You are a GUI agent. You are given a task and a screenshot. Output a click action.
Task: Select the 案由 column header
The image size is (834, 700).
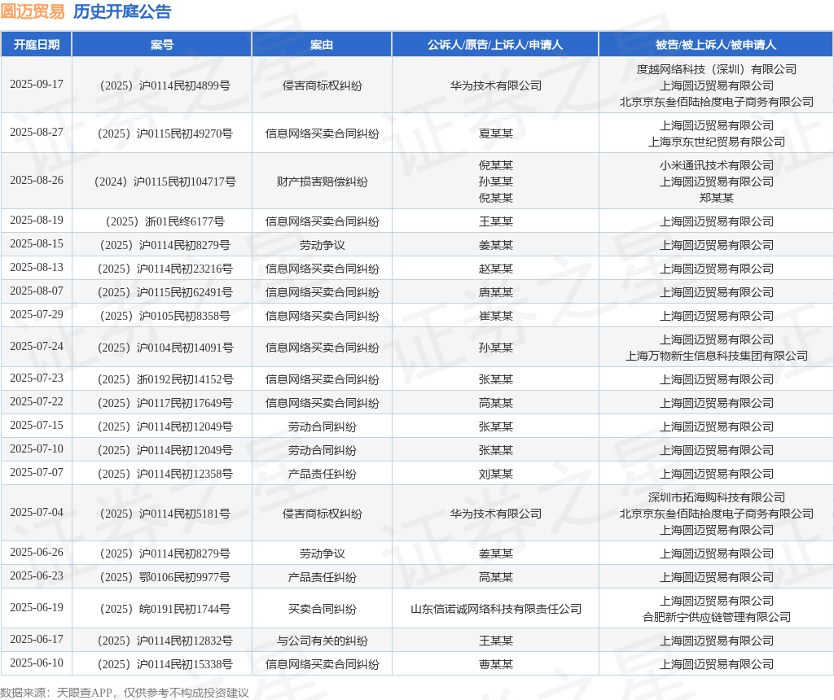tap(322, 45)
